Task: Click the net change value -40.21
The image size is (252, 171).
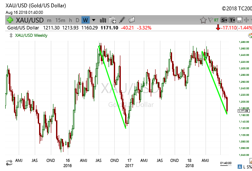Action: 127,28
